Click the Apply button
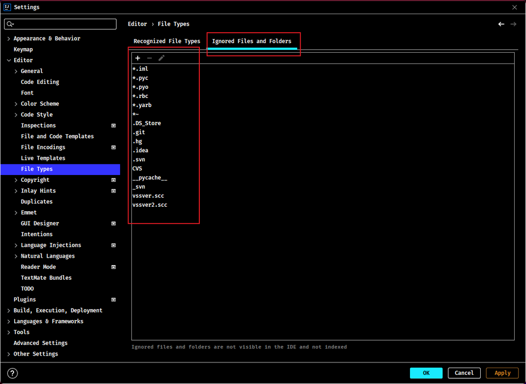This screenshot has width=526, height=384. 502,373
